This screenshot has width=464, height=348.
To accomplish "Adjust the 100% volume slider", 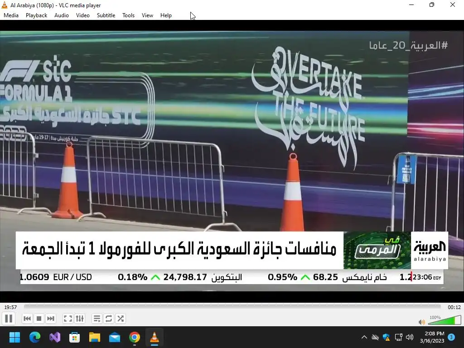I will point(444,320).
